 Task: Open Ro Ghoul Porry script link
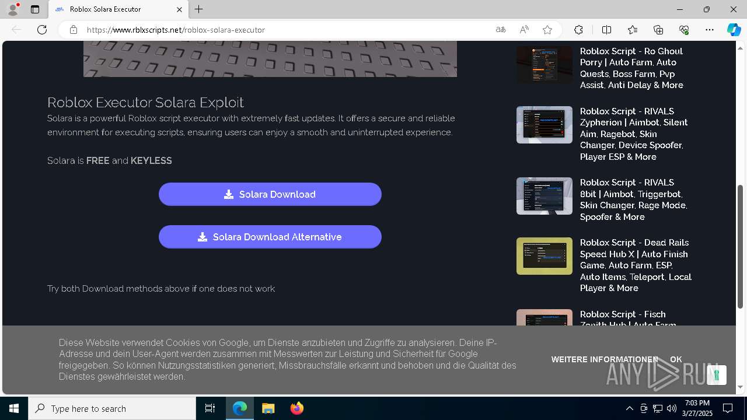coord(631,68)
